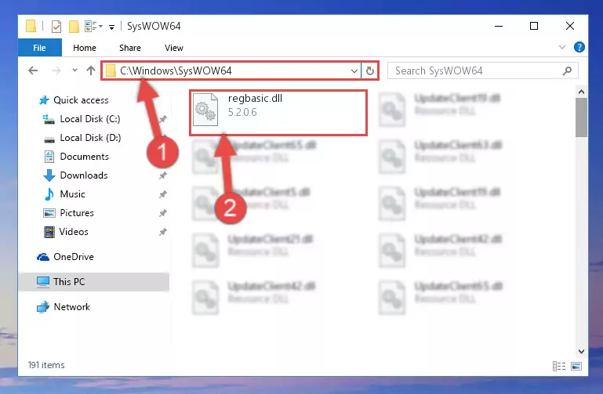This screenshot has width=603, height=394.
Task: Switch to the View ribbon tab
Action: [x=174, y=48]
